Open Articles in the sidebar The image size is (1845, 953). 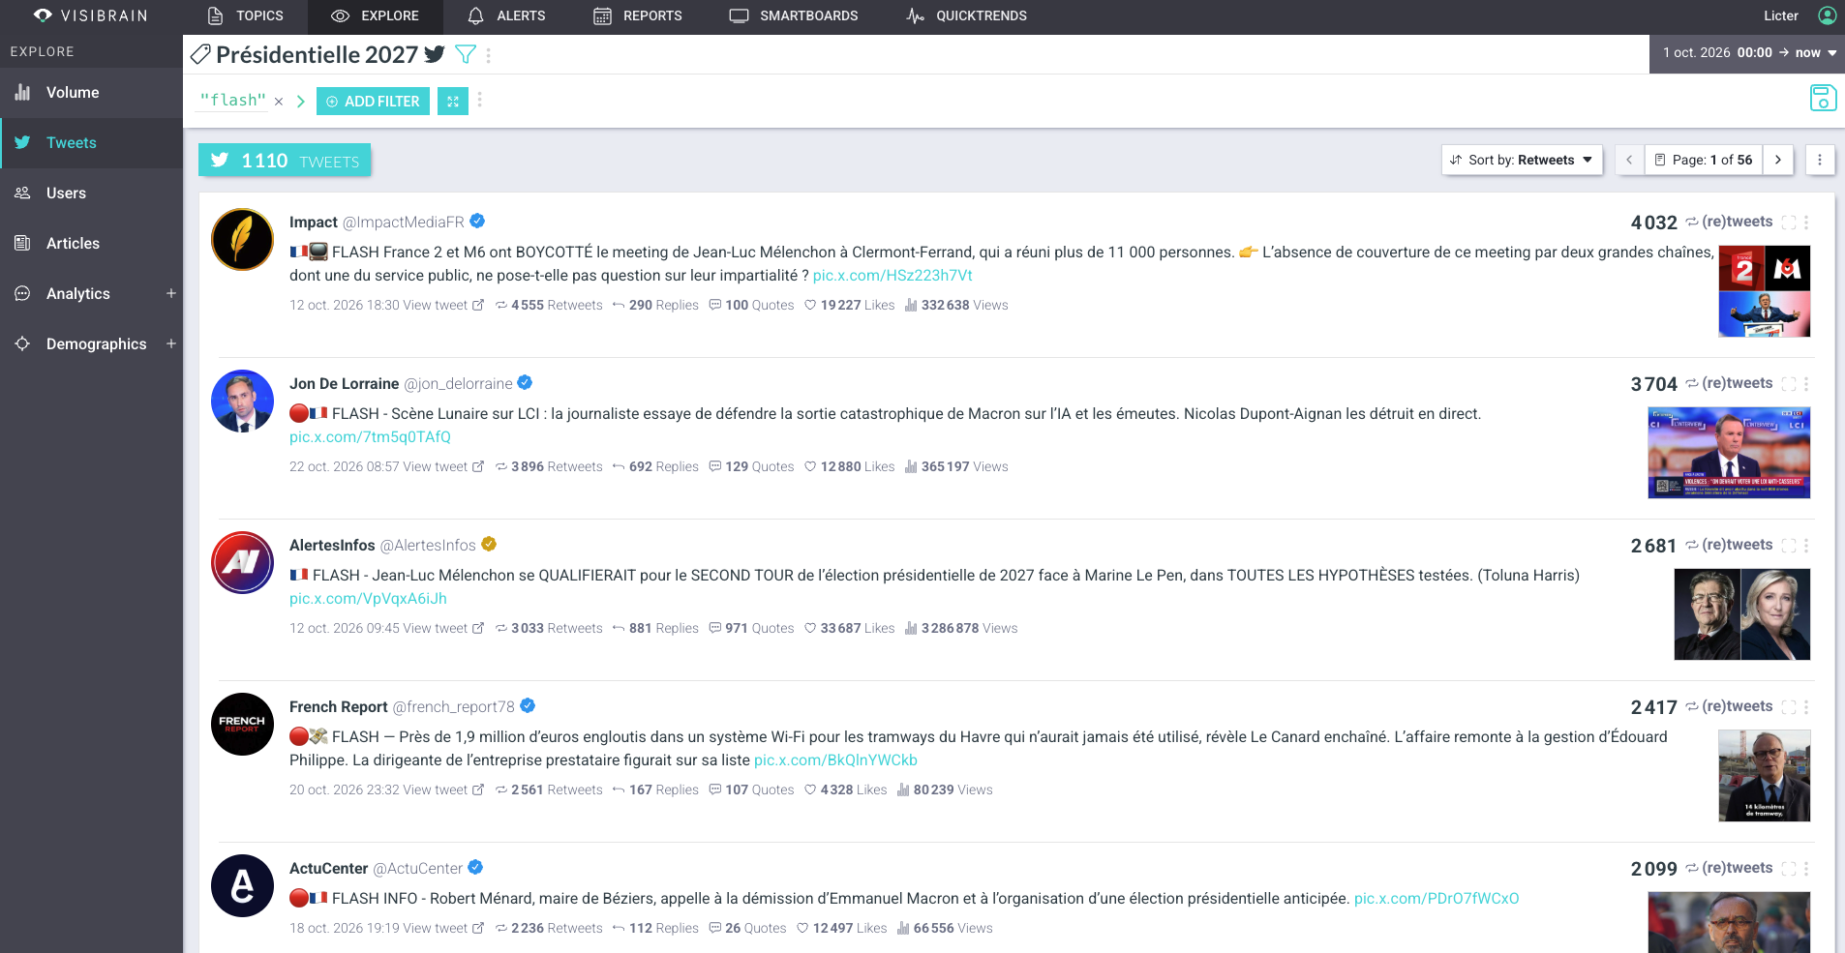coord(91,244)
